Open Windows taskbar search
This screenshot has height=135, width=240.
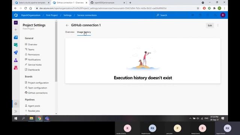(23, 118)
